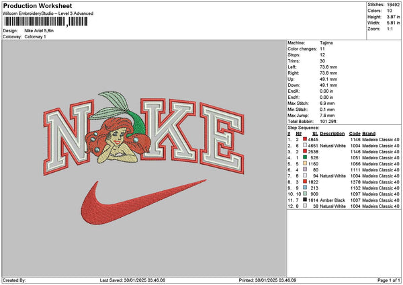The image size is (403, 285).
Task: Pick the lavender swatch beside stitch count 80
Action: click(305, 169)
